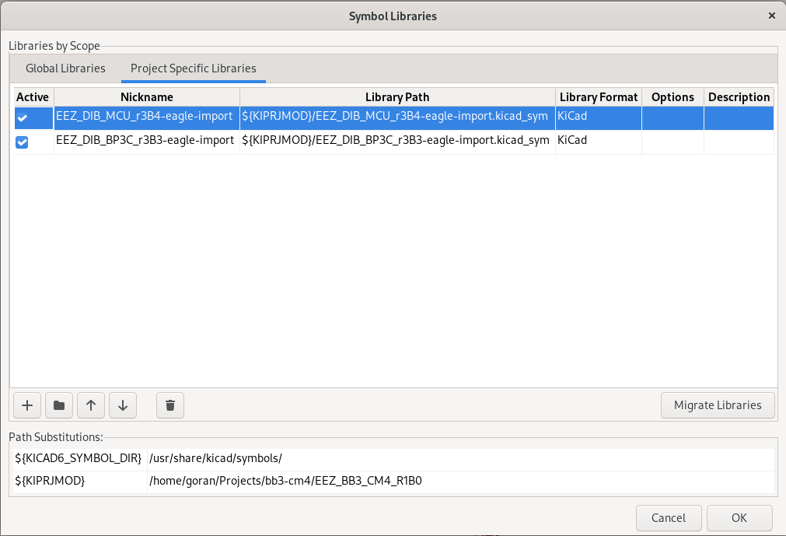
Task: Close the Symbol Libraries dialog
Action: 771,16
